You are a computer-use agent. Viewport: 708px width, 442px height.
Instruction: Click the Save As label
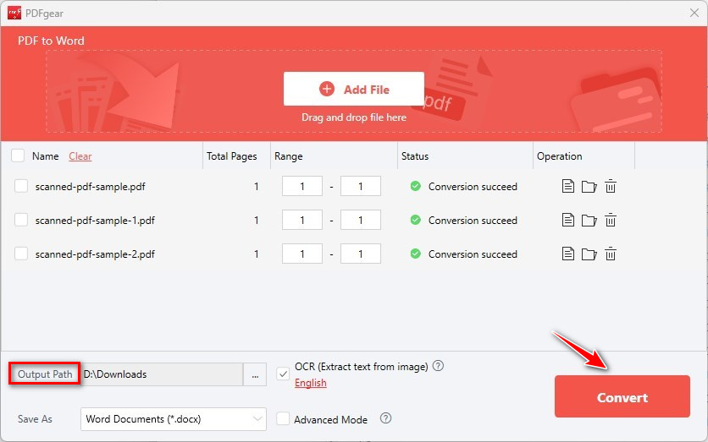35,419
